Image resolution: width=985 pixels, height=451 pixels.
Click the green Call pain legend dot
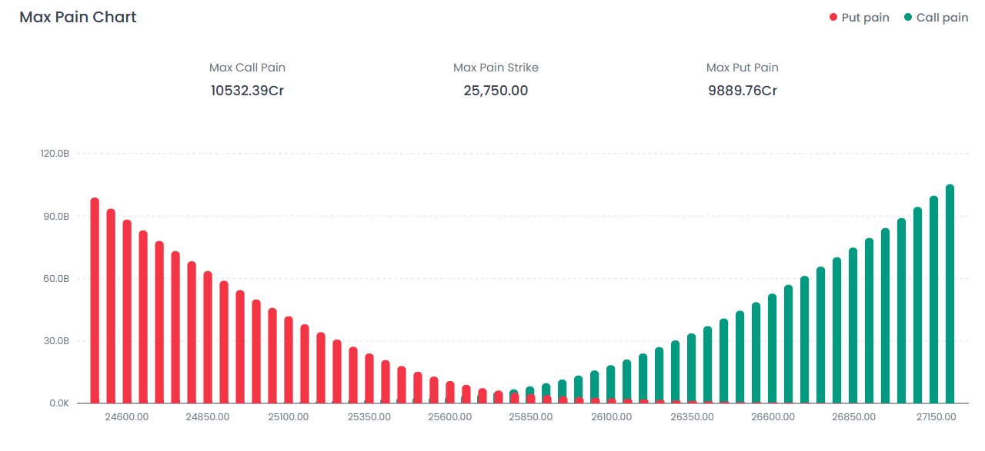click(x=908, y=18)
